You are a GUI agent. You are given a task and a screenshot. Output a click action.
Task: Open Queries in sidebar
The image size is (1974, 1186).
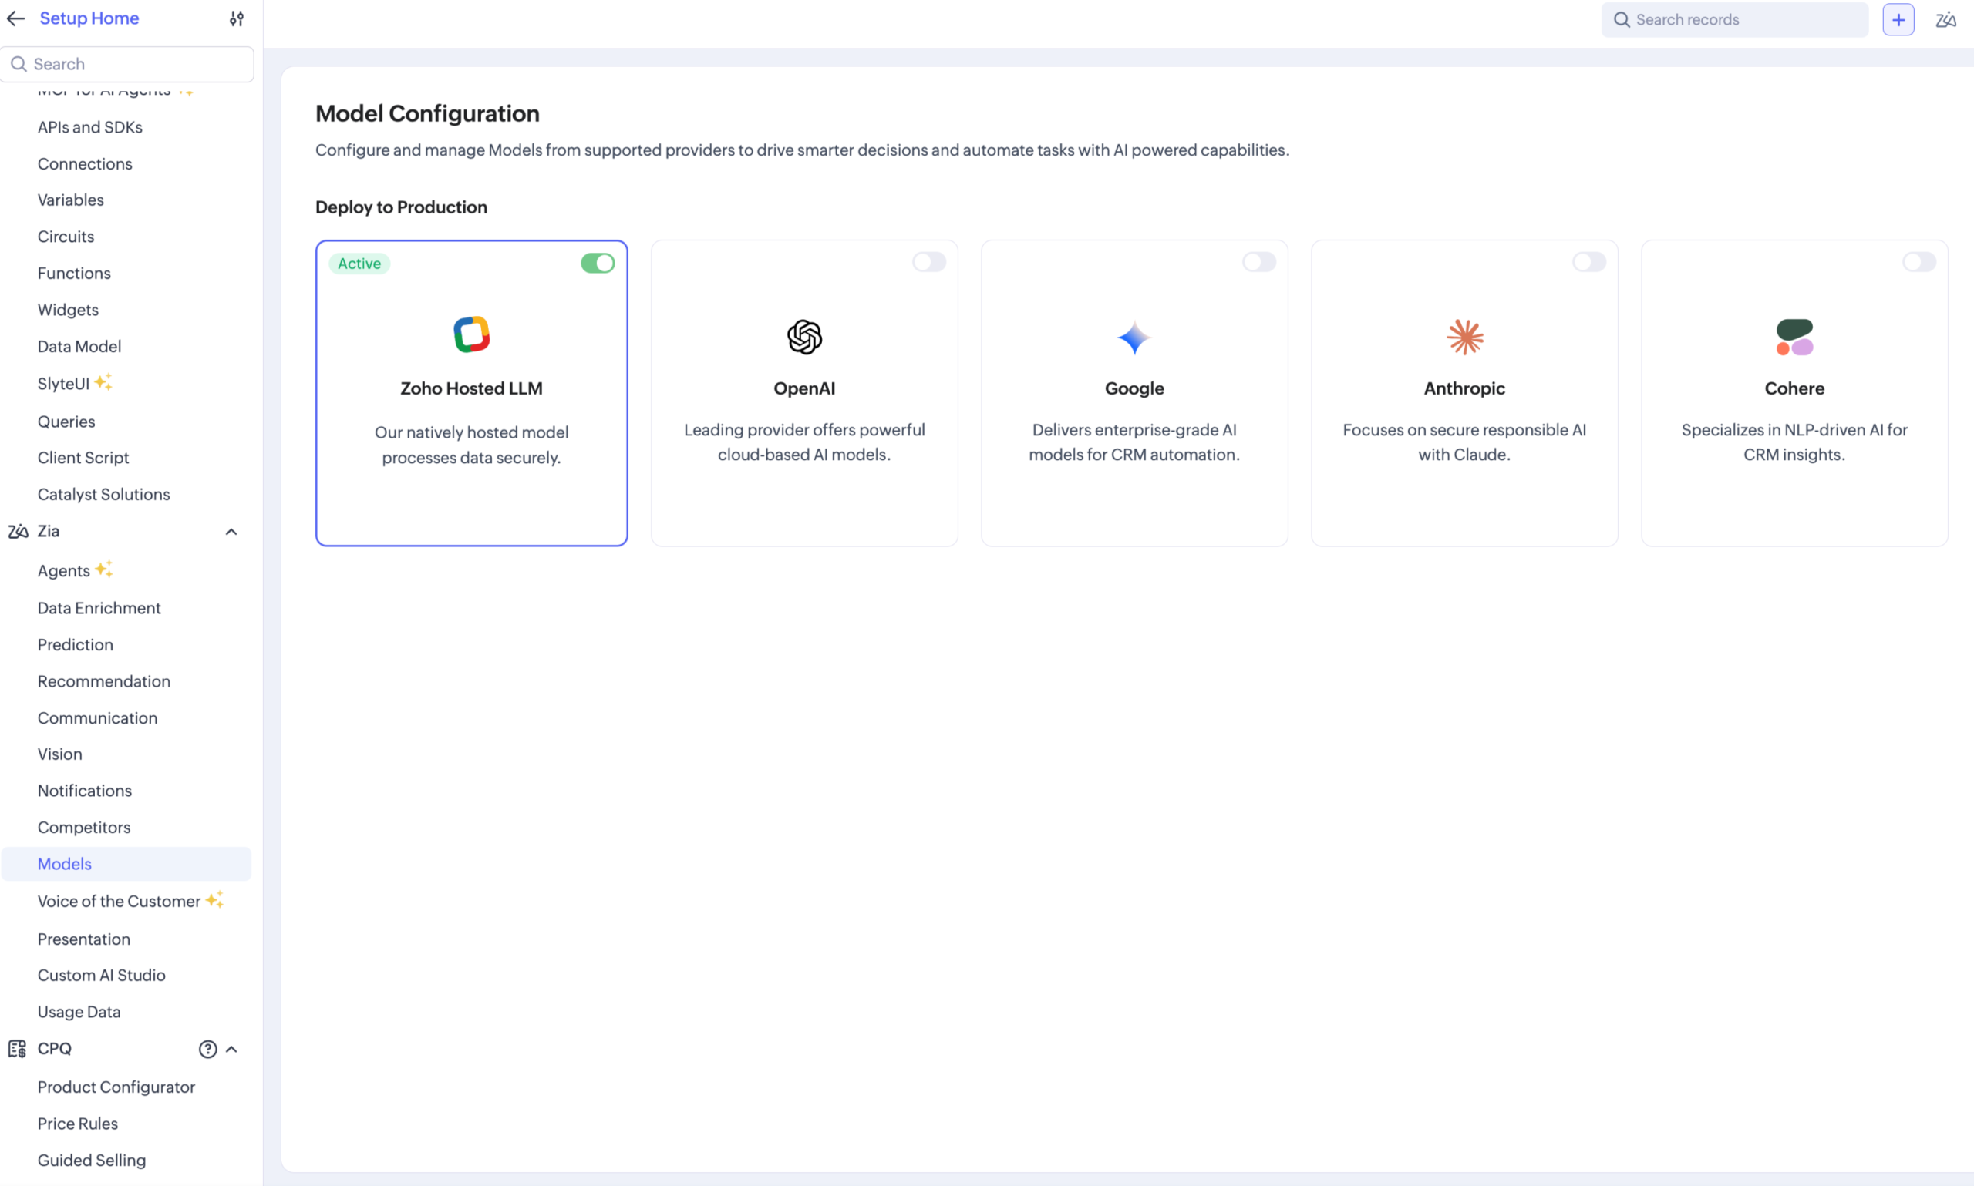click(66, 422)
